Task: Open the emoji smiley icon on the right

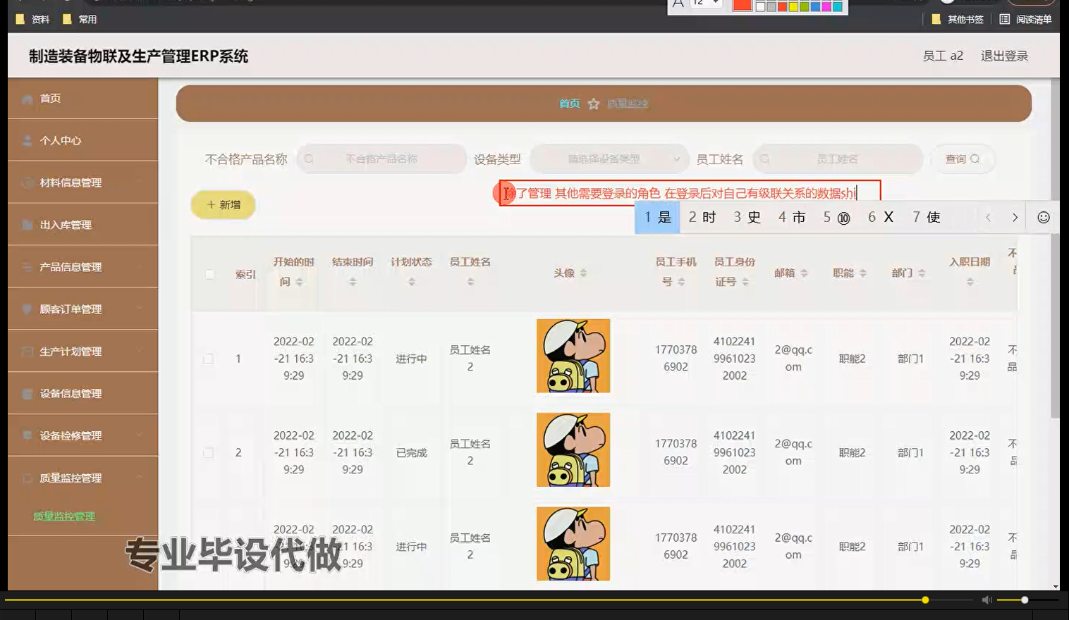Action: coord(1043,218)
